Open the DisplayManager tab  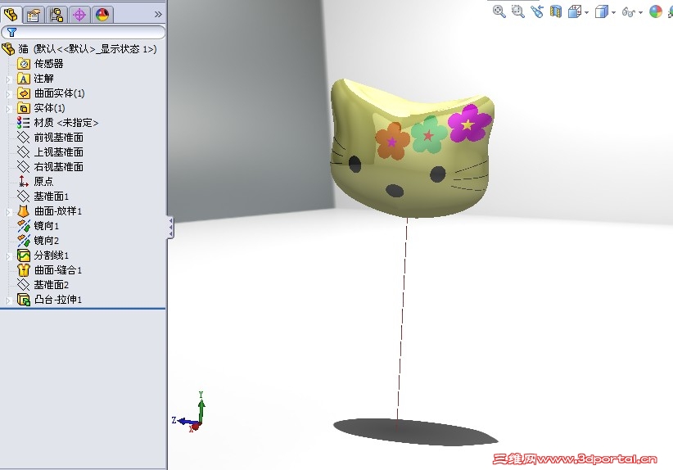click(x=102, y=15)
